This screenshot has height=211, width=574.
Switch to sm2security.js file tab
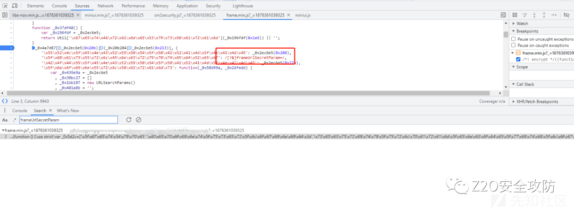click(185, 15)
